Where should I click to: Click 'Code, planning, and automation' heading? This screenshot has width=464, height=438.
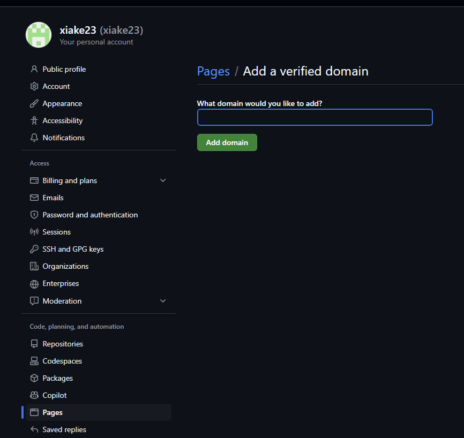pyautogui.click(x=77, y=327)
